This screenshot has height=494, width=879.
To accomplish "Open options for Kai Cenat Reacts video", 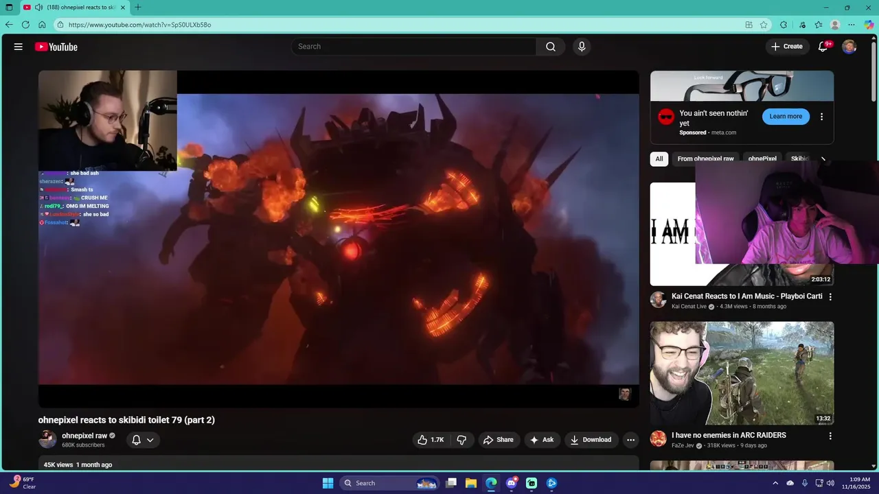I will [830, 297].
